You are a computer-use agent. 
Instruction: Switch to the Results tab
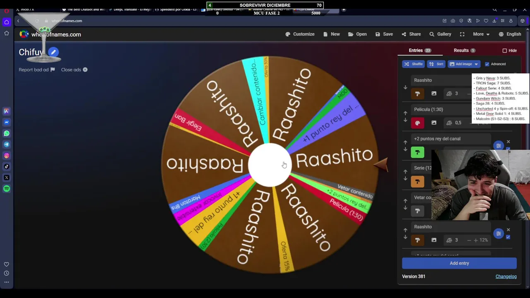pyautogui.click(x=465, y=50)
